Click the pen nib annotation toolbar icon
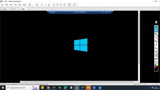This screenshot has width=160, height=90. click(156, 22)
